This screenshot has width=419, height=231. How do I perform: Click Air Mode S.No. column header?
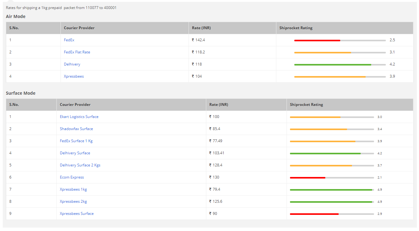point(33,28)
